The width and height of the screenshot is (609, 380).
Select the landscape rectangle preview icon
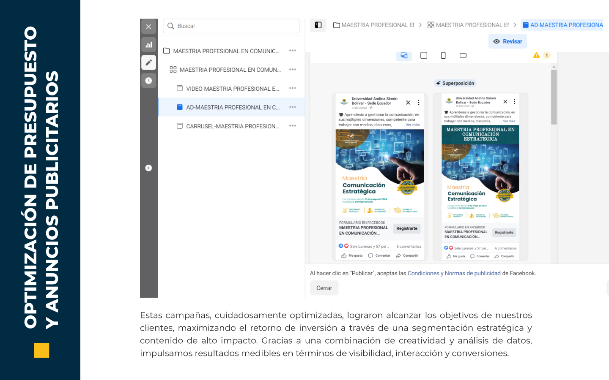[x=463, y=55]
